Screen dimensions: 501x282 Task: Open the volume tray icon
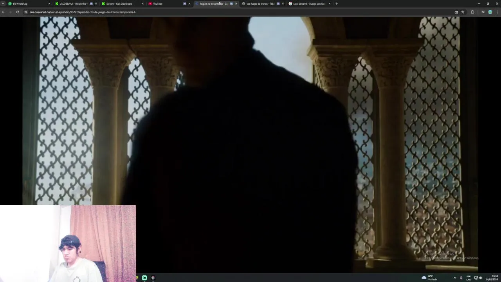[x=481, y=278]
